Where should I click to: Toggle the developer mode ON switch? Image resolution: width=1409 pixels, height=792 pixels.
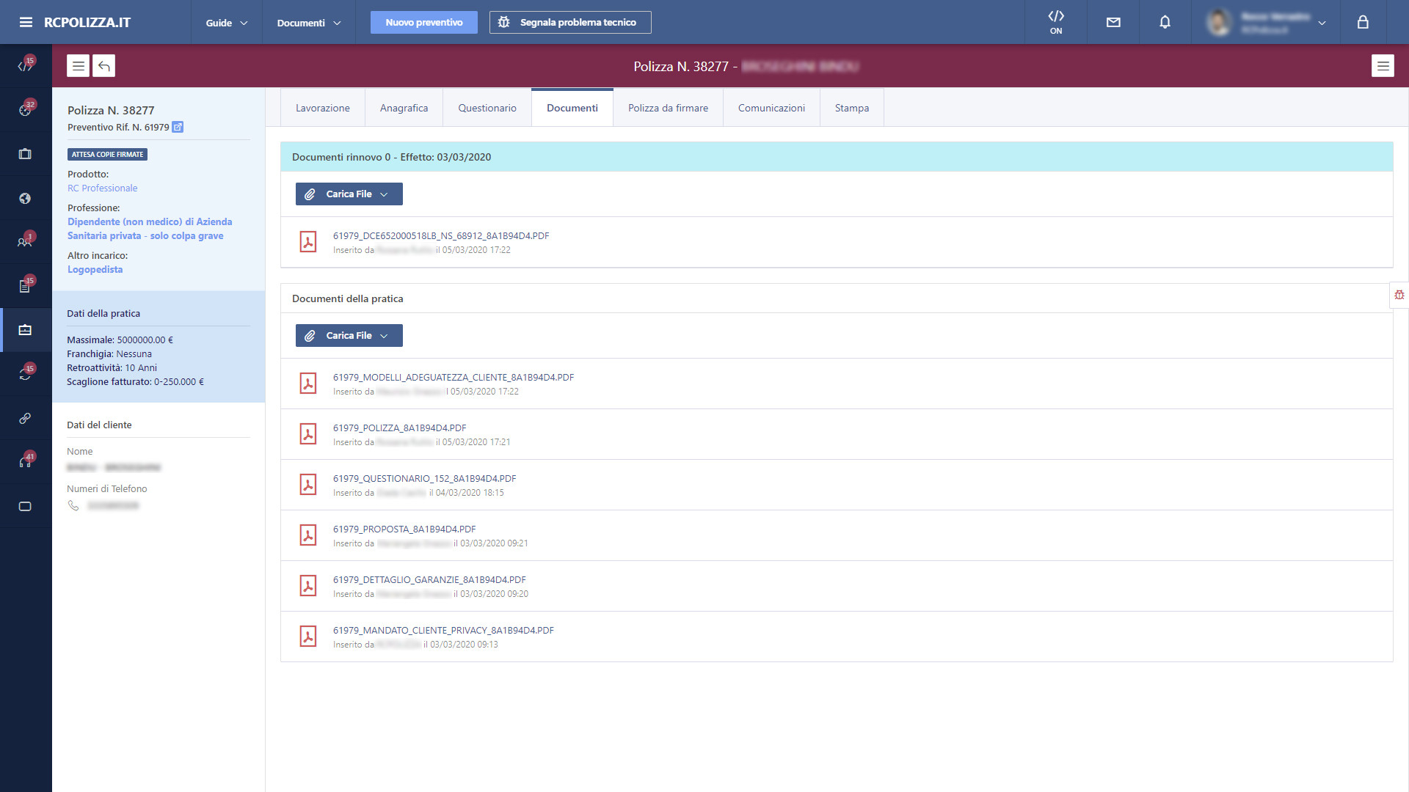1056,22
